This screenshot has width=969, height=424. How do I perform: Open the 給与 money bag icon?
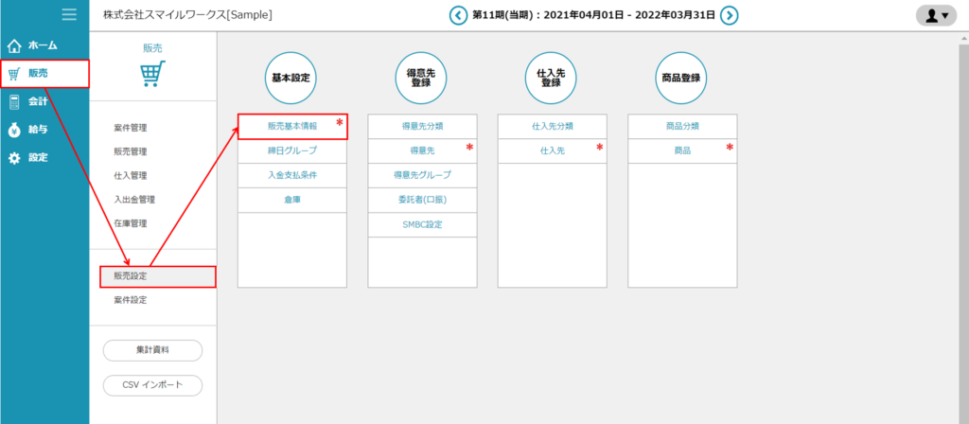[15, 130]
